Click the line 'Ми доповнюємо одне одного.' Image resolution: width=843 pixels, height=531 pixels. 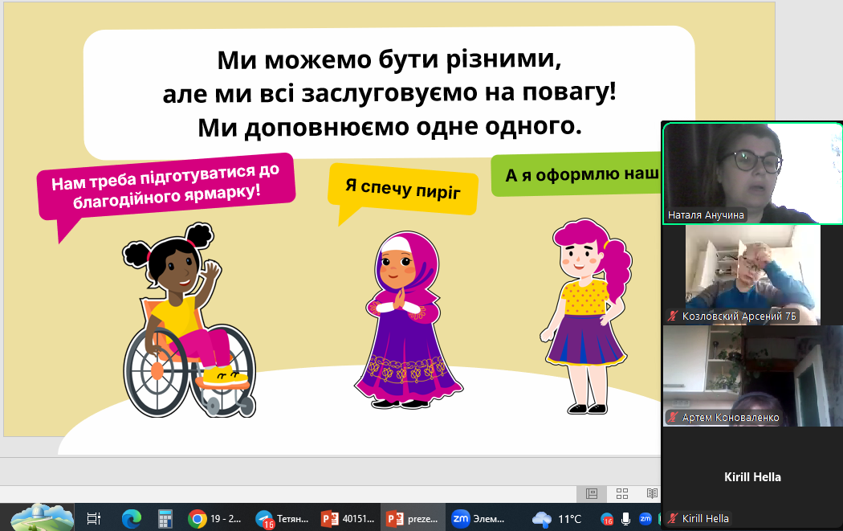coord(389,127)
